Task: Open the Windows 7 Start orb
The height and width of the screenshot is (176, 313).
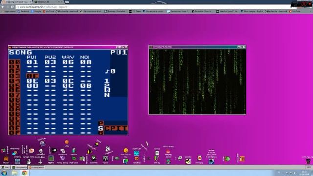Action: click(4, 173)
